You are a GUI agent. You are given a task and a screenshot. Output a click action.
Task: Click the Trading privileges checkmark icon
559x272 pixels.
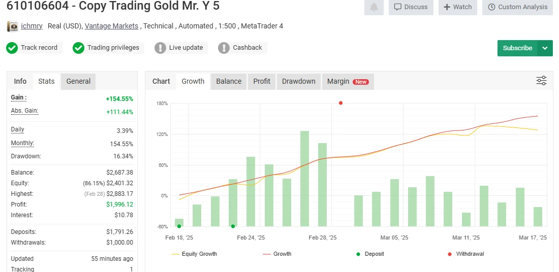coord(78,48)
